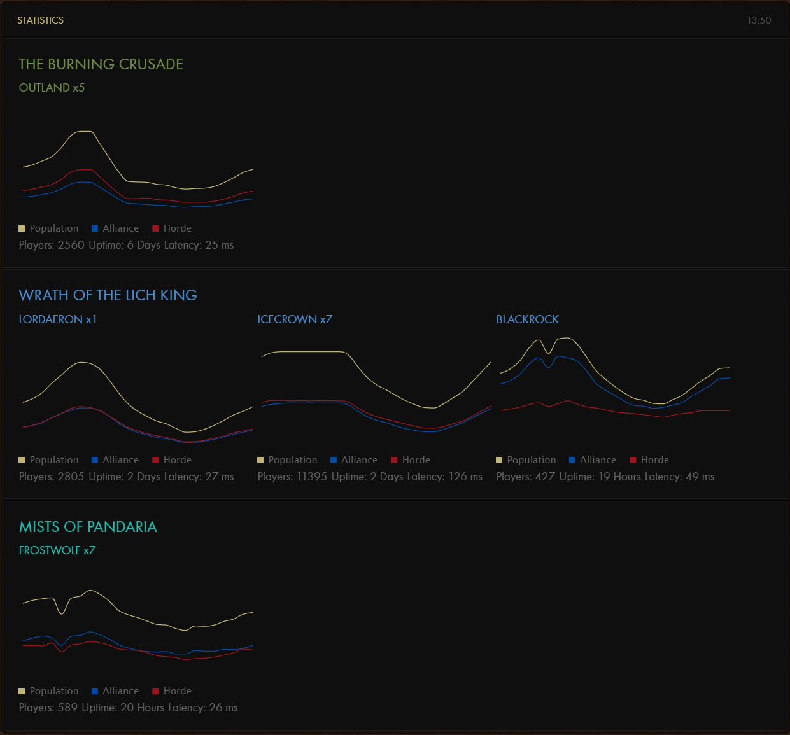Click Frostwolf Population legend label
The width and height of the screenshot is (790, 735).
54,691
